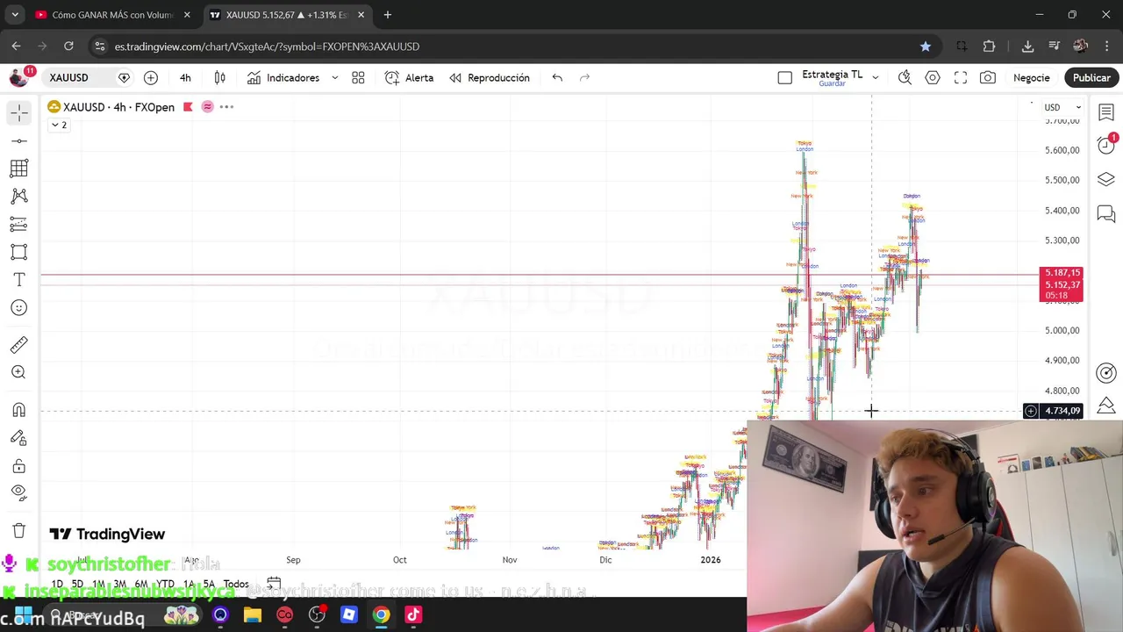
Task: Toggle magnet mode for drawings
Action: click(x=18, y=410)
